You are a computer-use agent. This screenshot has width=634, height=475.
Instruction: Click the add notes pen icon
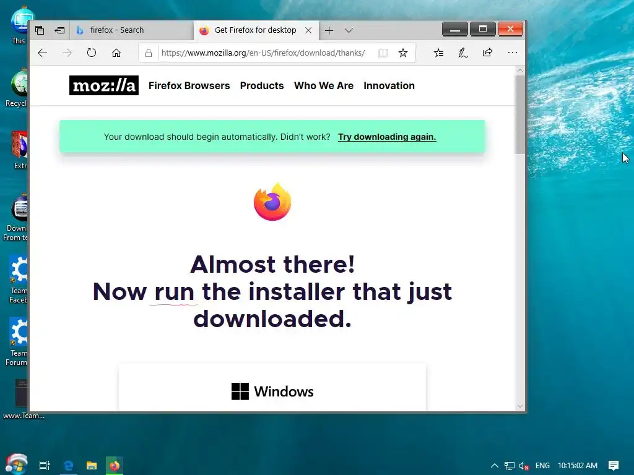point(463,53)
